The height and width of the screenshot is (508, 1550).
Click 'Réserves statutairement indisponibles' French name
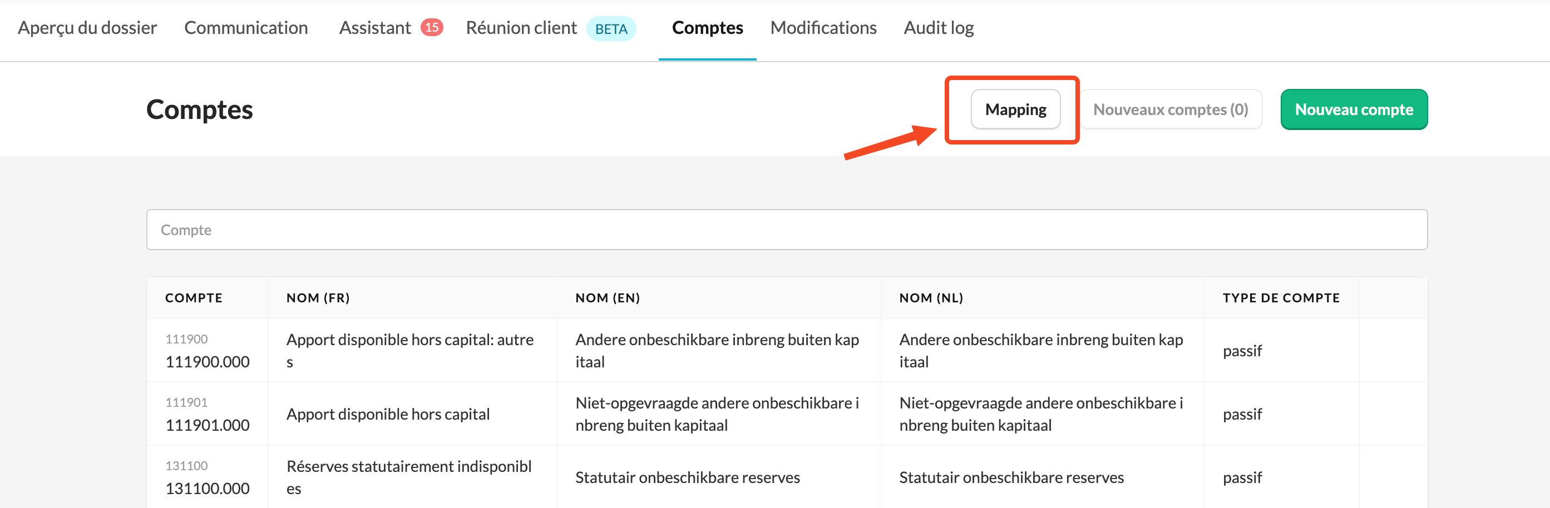tap(408, 477)
